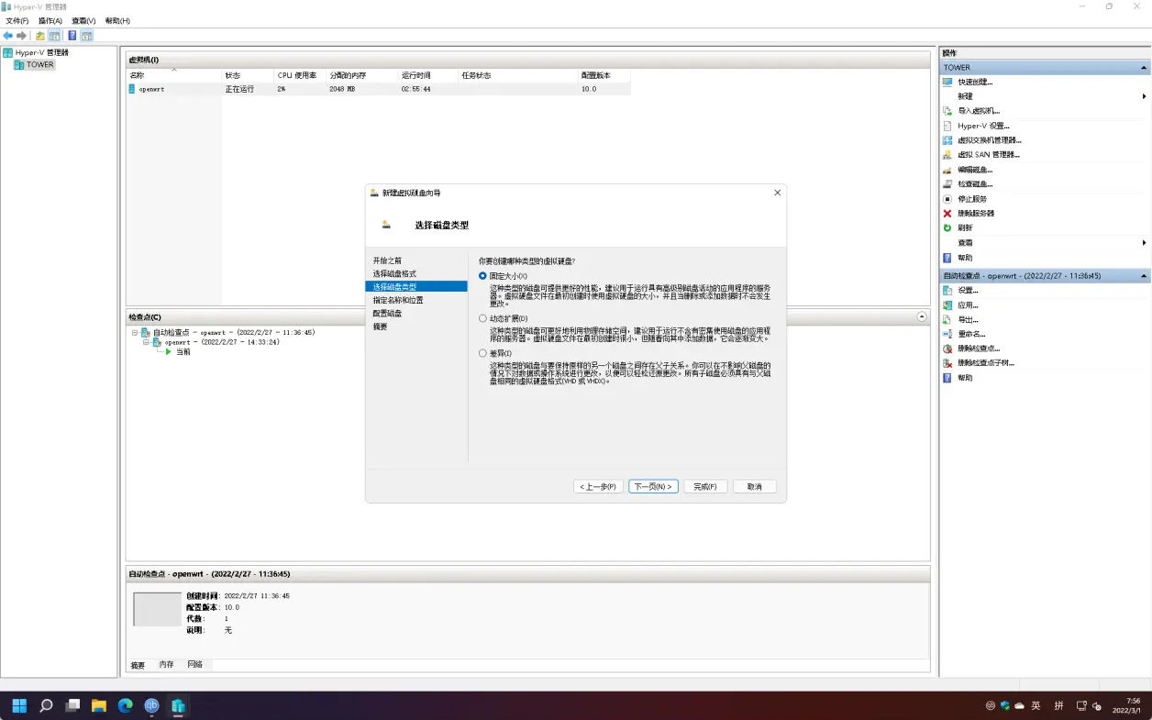Switch to the 摘要 tab
The width and height of the screenshot is (1152, 720).
coord(138,665)
